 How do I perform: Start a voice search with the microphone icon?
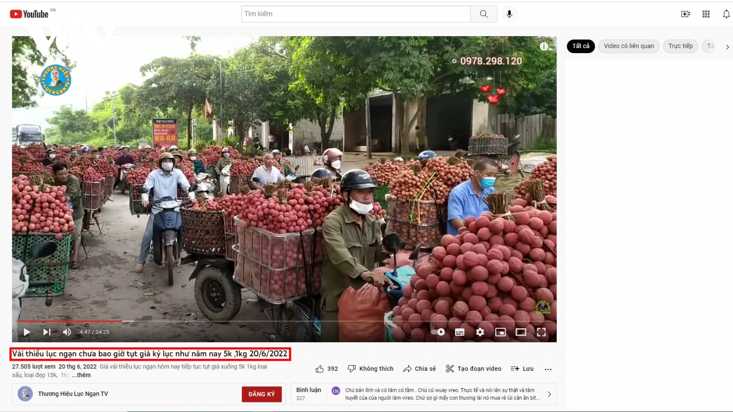click(509, 14)
